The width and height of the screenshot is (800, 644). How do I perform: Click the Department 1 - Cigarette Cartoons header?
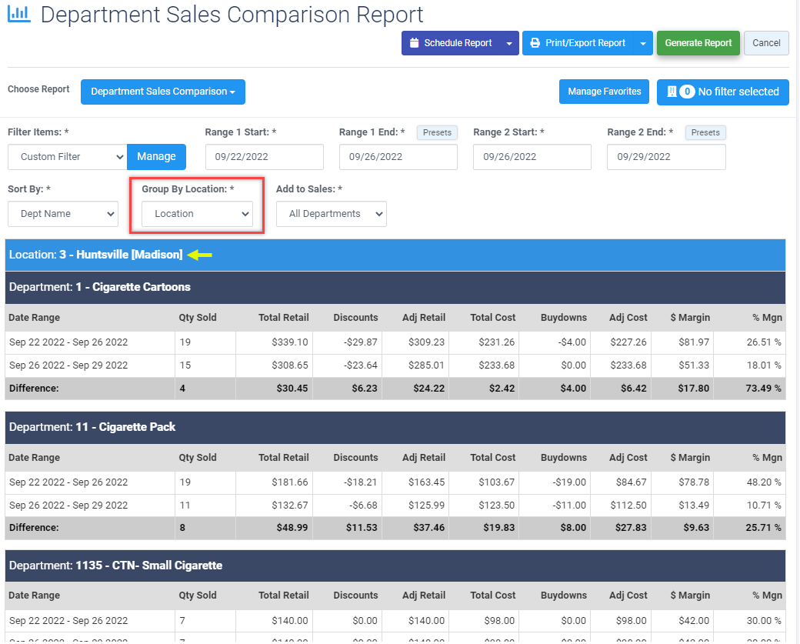[x=395, y=287]
